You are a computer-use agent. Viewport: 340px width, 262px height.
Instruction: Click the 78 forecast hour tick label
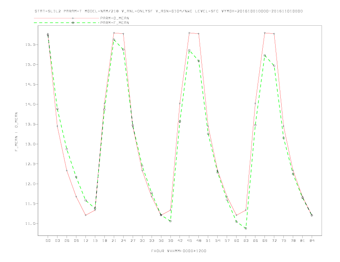pyautogui.click(x=293, y=241)
